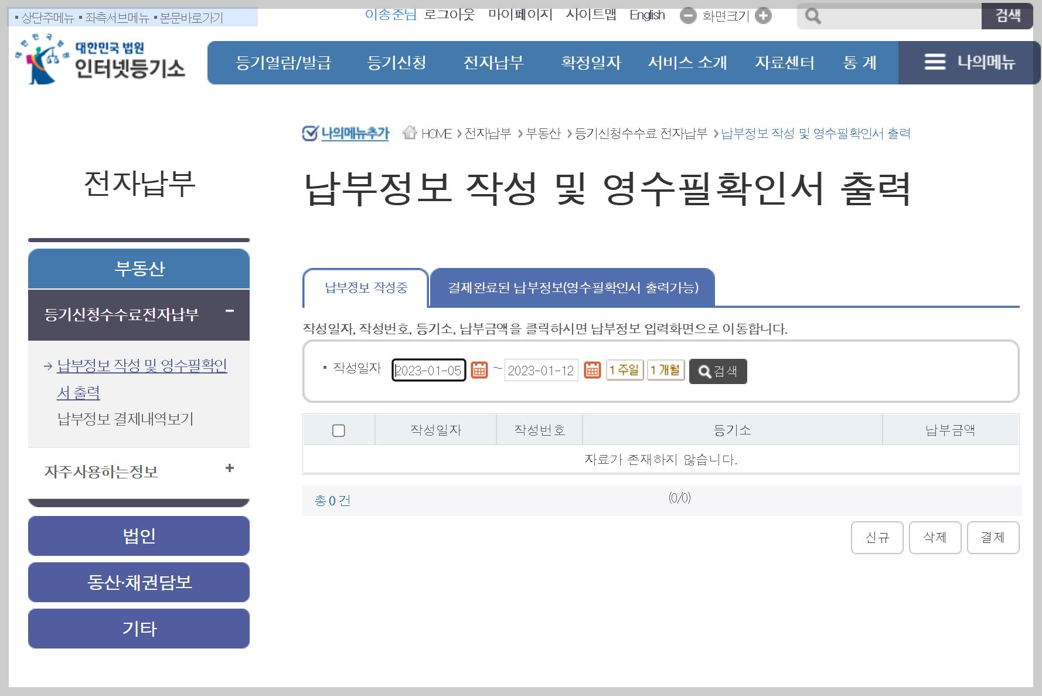
Task: Click the HOME breadcrumb house icon
Action: coord(410,133)
